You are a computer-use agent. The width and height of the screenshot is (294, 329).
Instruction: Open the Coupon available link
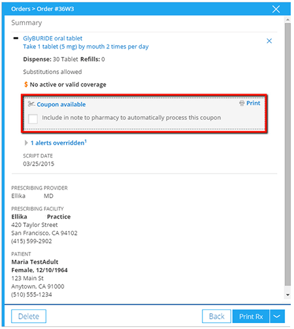point(61,105)
